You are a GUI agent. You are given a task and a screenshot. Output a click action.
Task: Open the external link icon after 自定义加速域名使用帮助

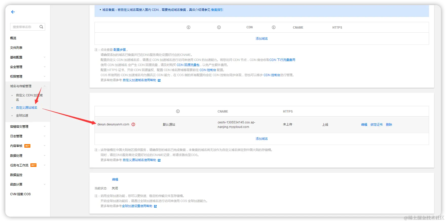pyautogui.click(x=159, y=80)
